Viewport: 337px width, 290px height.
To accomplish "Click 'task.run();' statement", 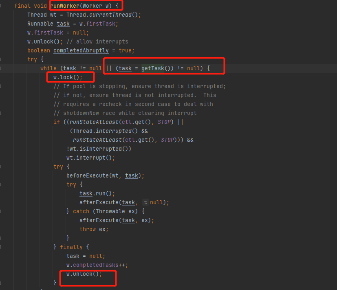I will click(97, 194).
